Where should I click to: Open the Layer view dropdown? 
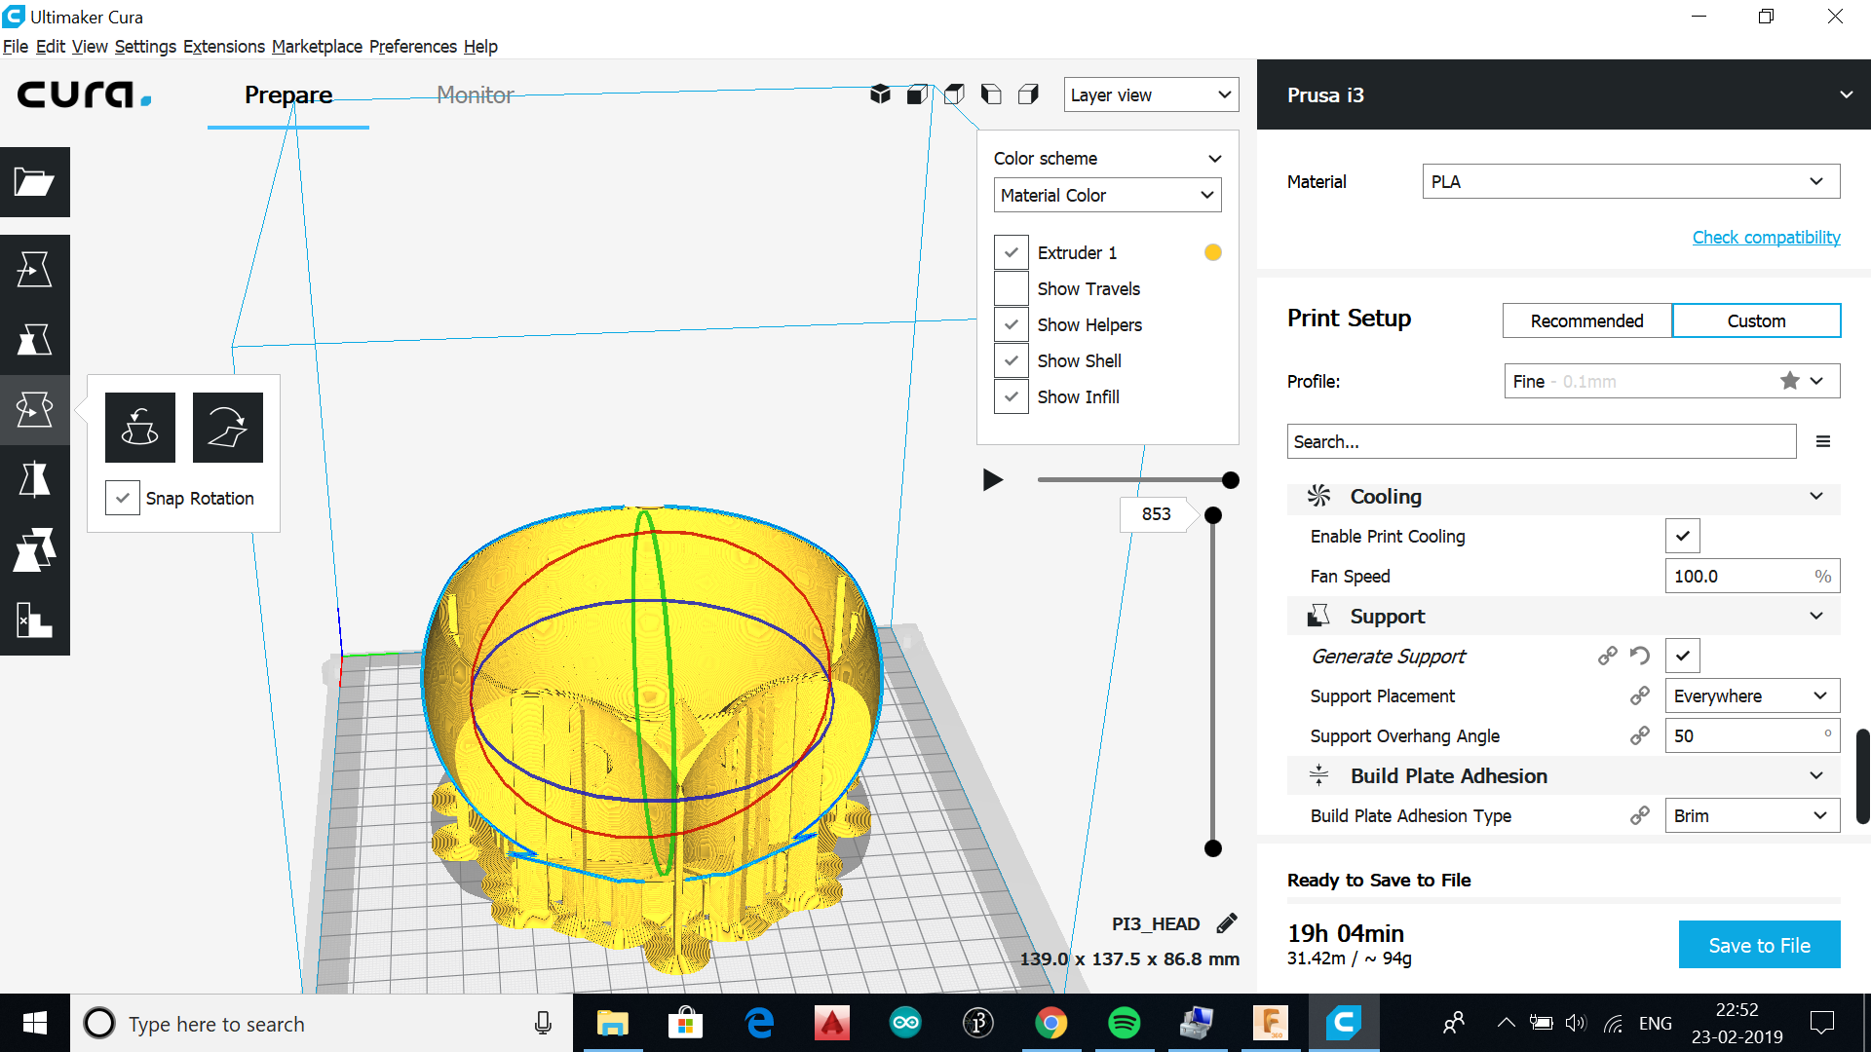coord(1151,94)
